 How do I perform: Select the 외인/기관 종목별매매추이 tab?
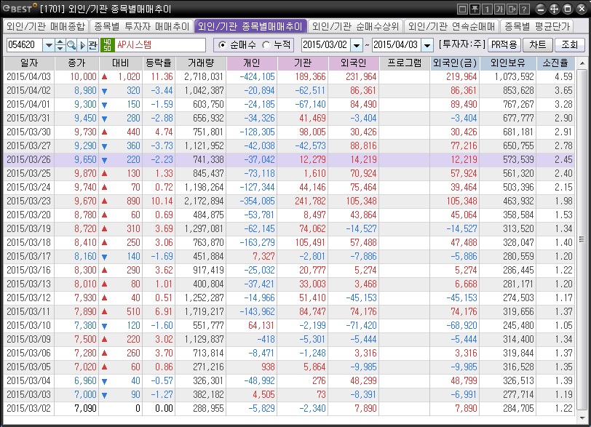pyautogui.click(x=250, y=26)
